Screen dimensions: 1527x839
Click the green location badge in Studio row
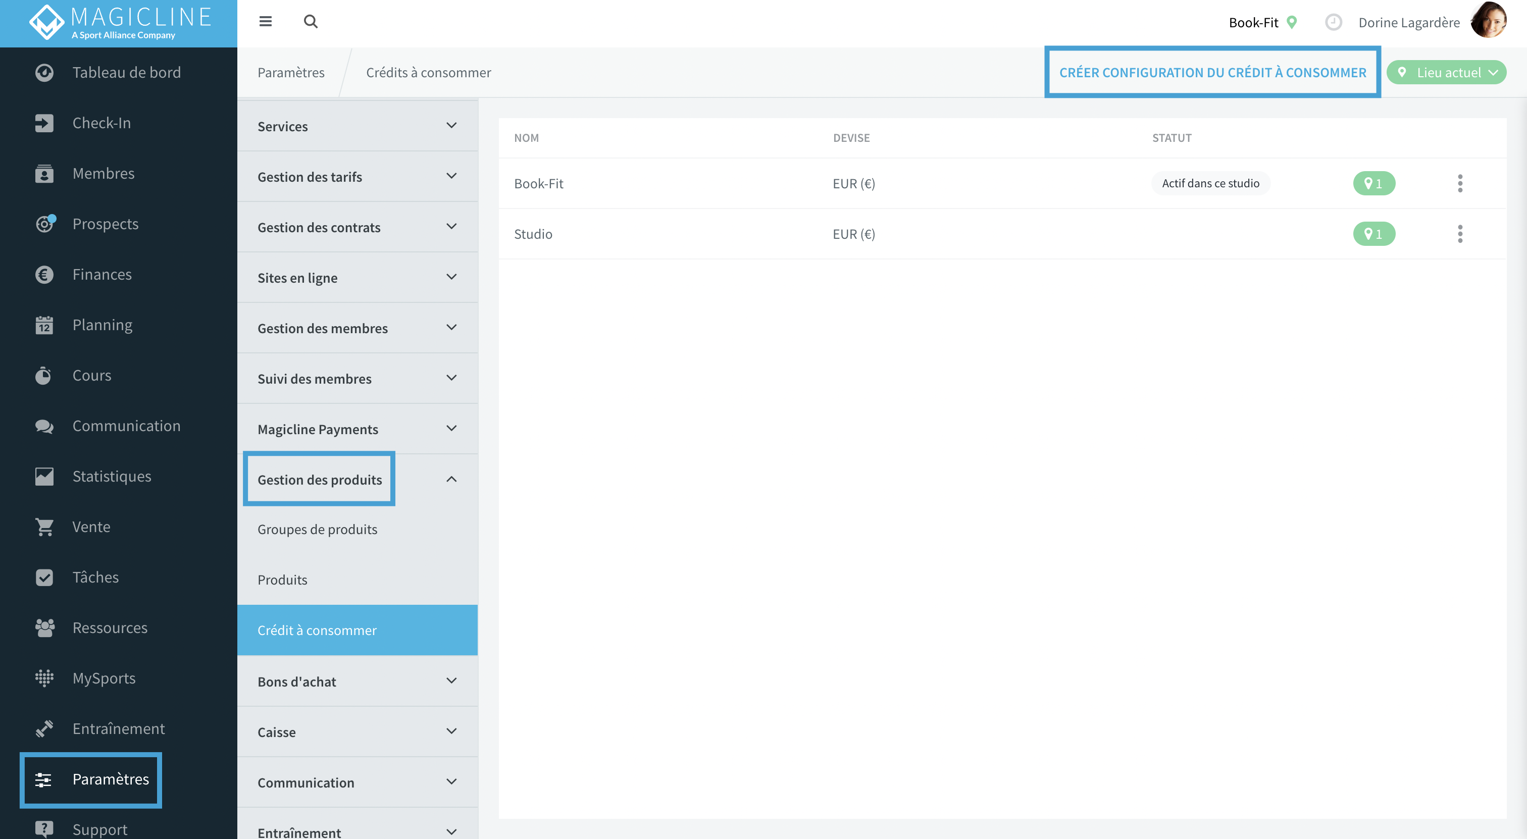pyautogui.click(x=1374, y=233)
